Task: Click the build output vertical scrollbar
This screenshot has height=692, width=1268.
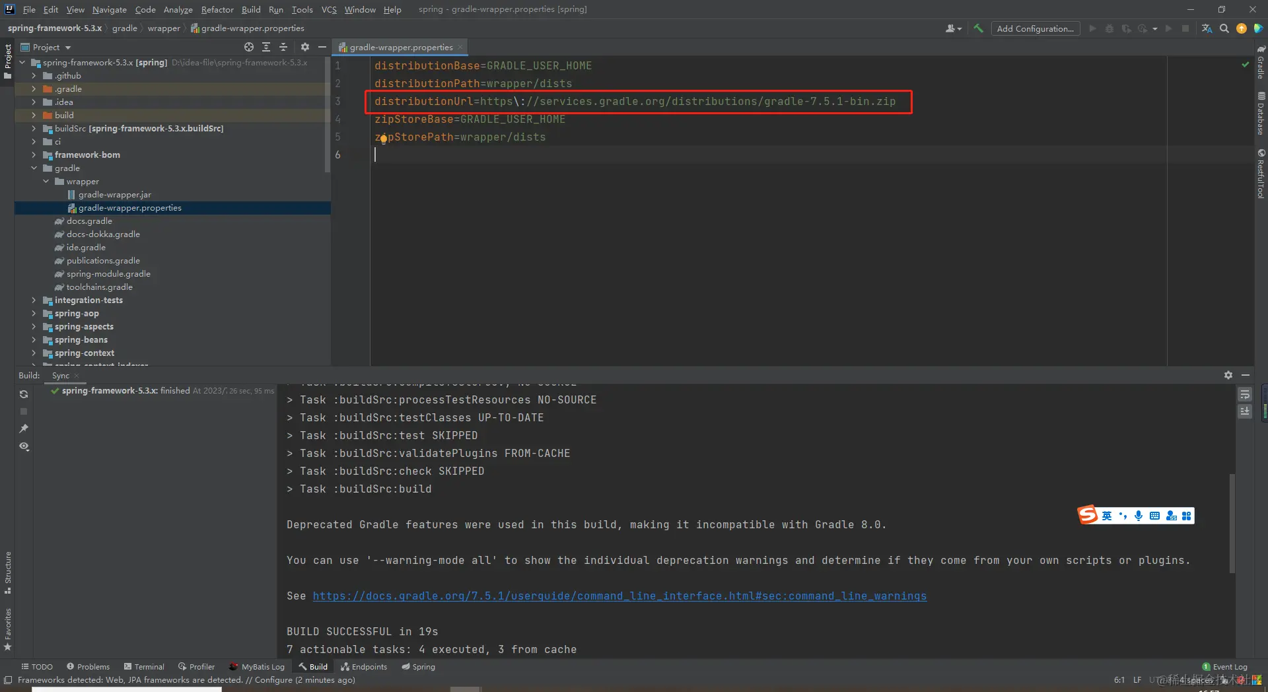Action: (1232, 523)
